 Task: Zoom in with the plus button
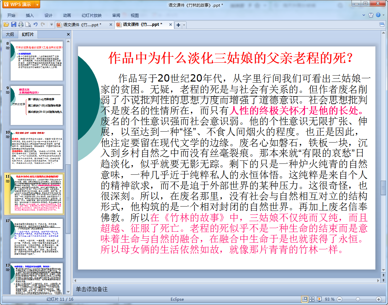378,299
